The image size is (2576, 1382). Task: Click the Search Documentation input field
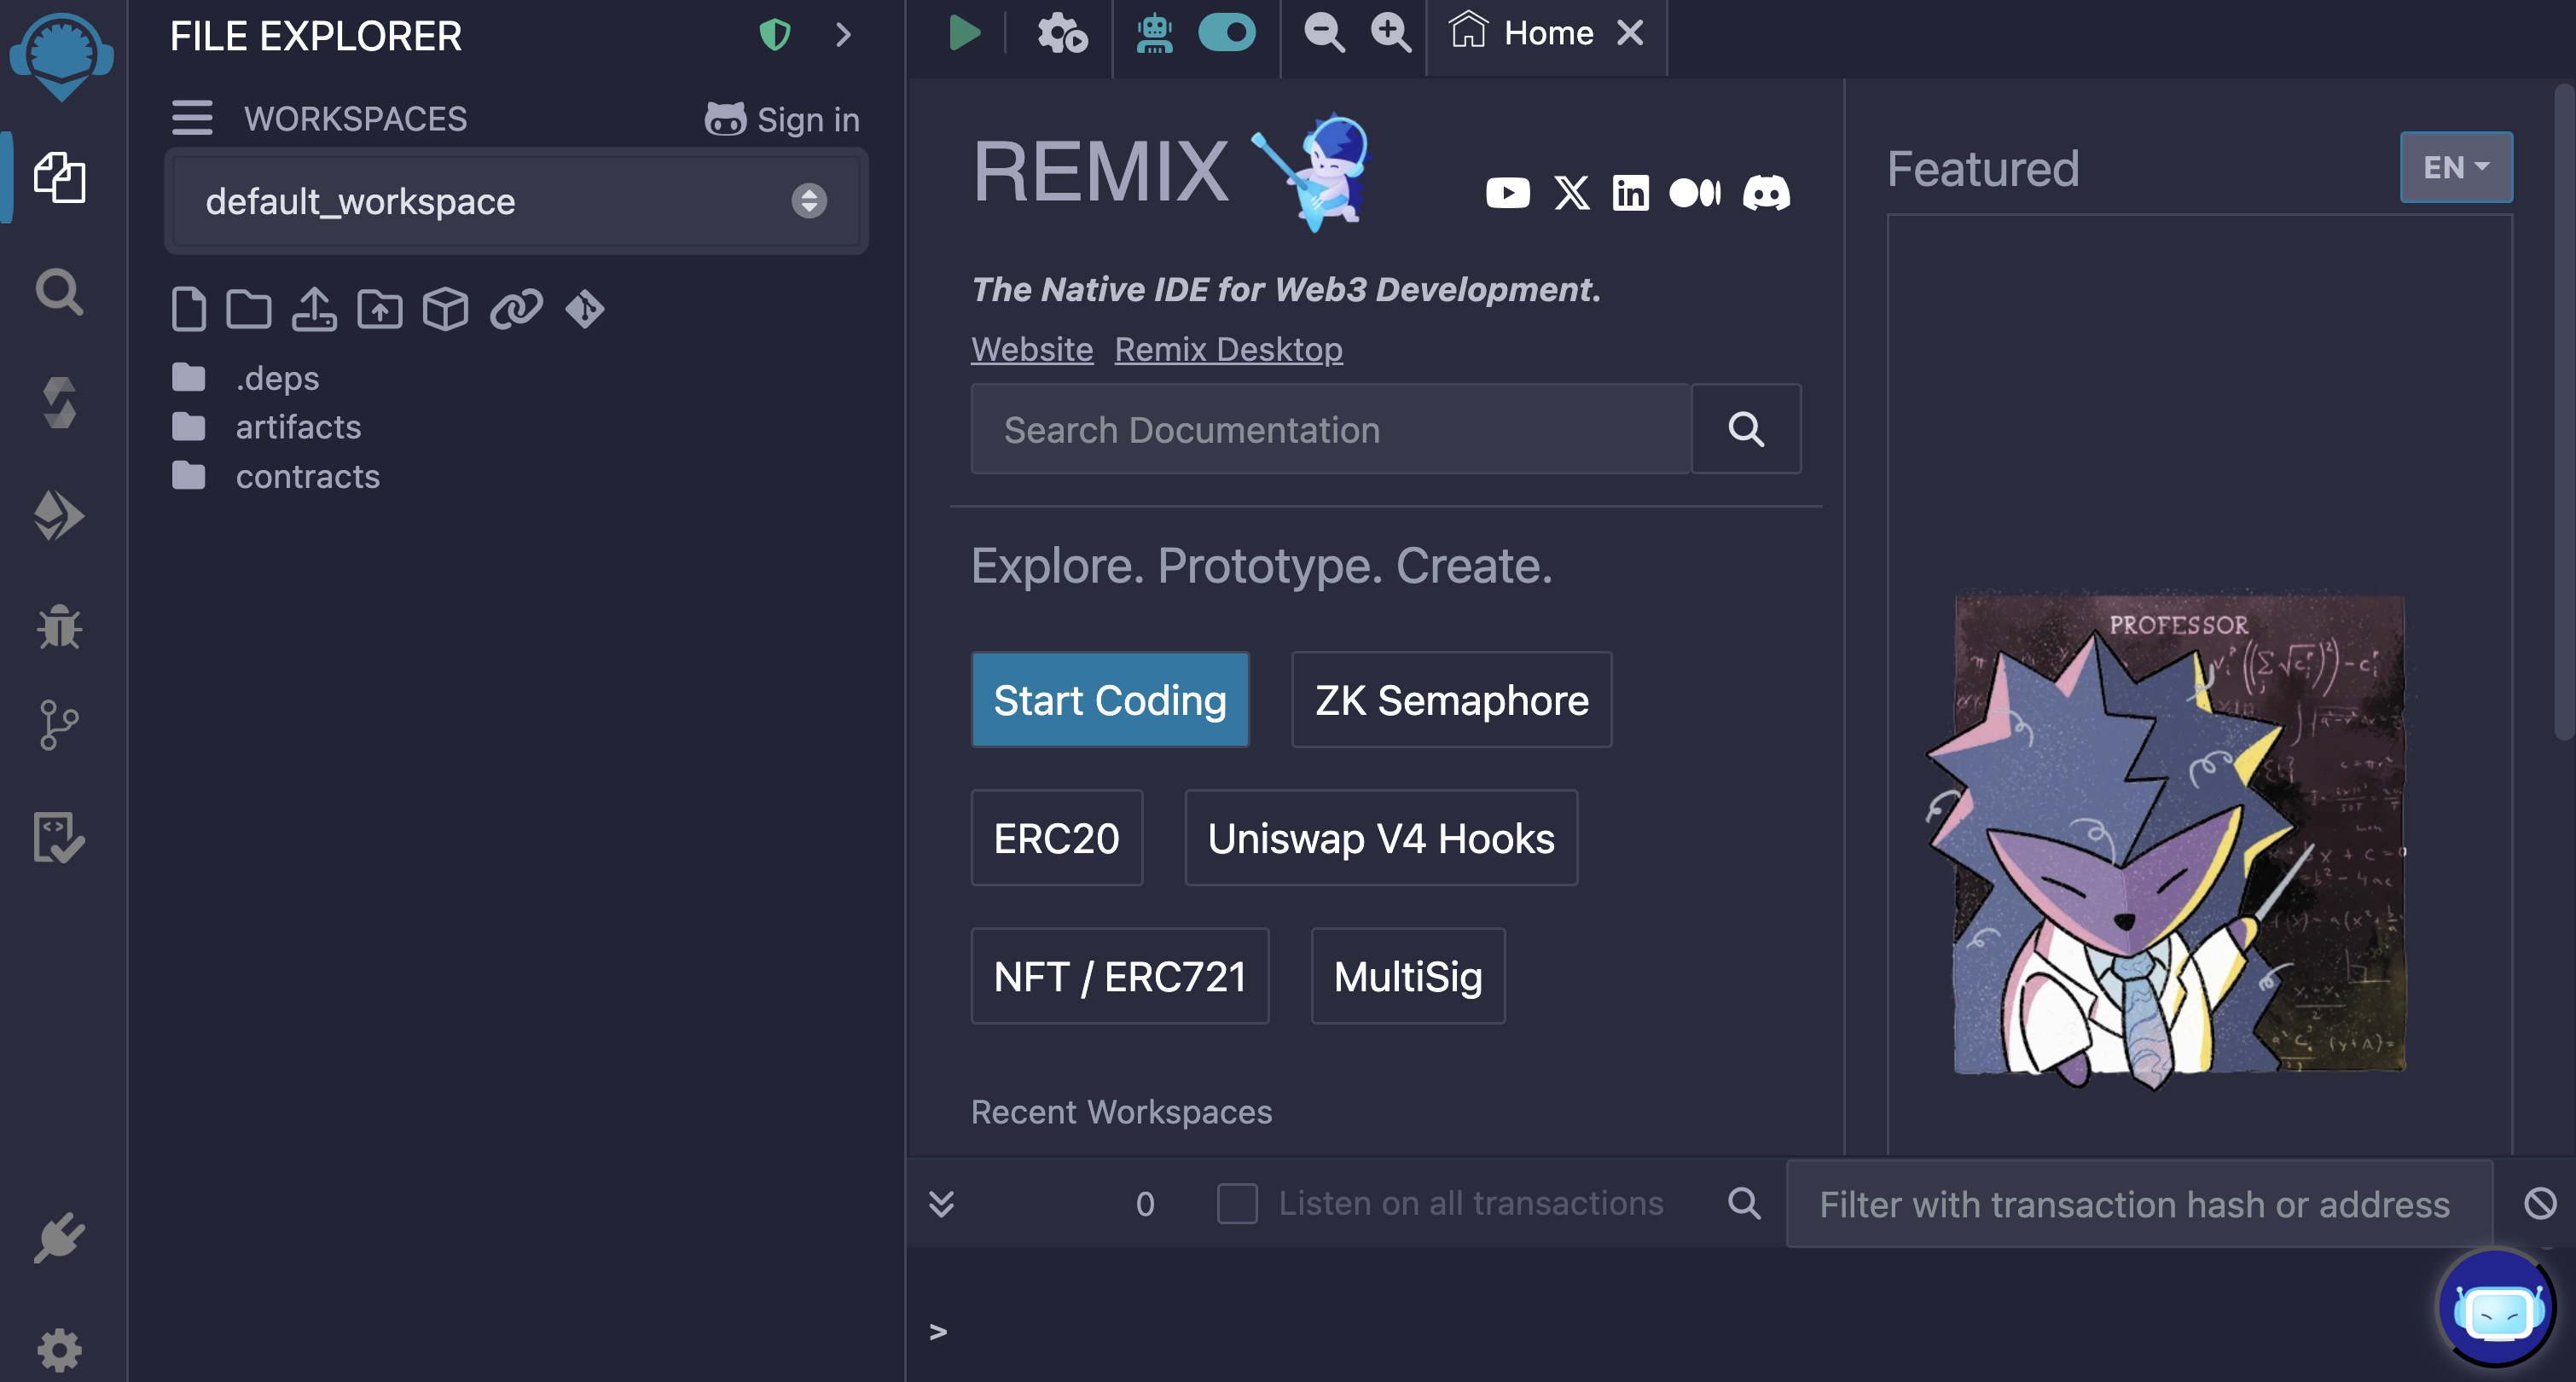(x=1330, y=430)
